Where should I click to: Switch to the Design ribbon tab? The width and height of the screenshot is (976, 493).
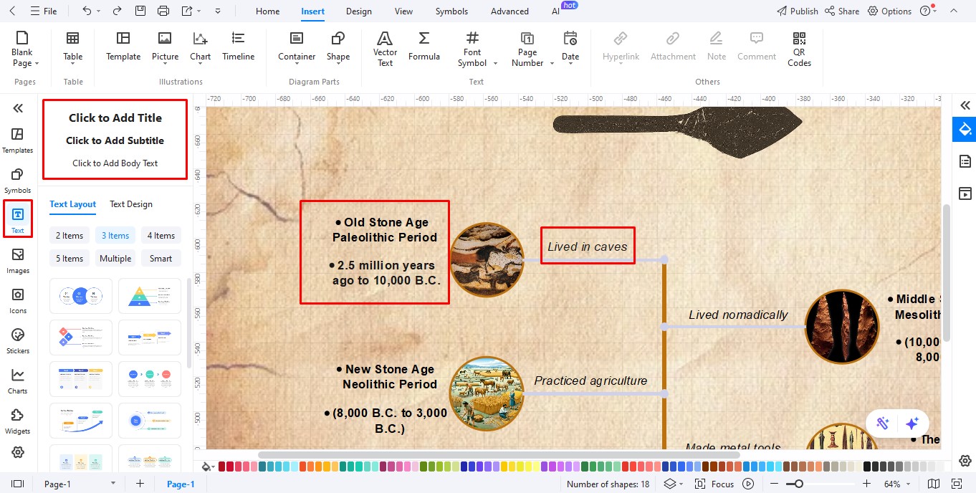[358, 11]
